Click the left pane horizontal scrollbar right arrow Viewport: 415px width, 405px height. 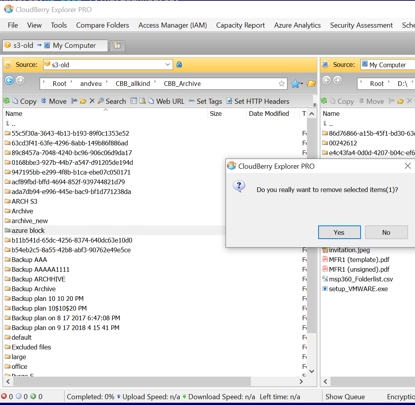301,381
